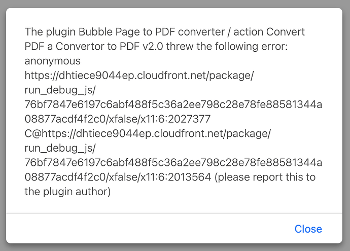Click the second "run_debug_js/" line
This screenshot has height=251, width=350.
[60, 149]
